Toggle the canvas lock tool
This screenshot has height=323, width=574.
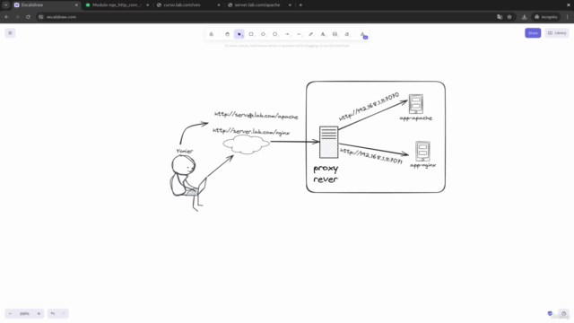(x=212, y=34)
